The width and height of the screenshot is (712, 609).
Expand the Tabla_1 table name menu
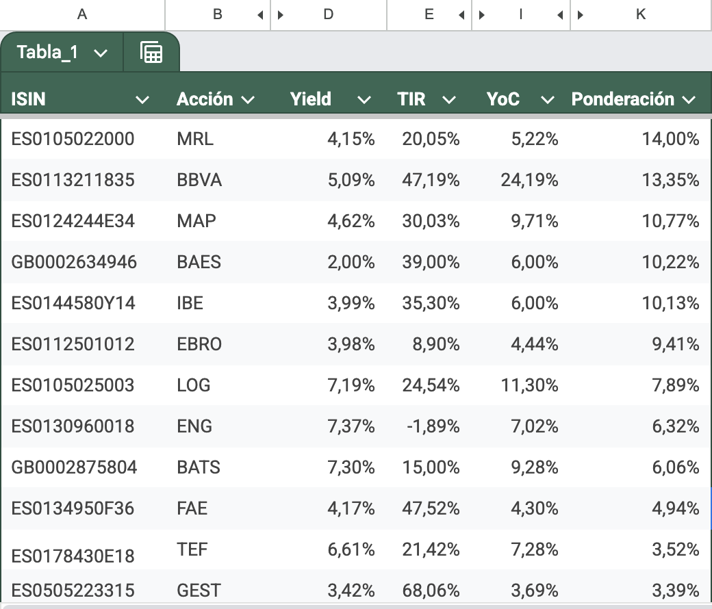tap(101, 53)
